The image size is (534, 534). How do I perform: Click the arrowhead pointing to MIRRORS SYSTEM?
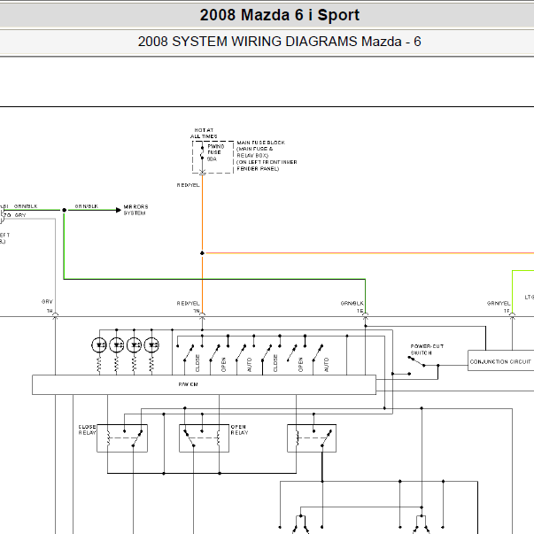click(x=118, y=210)
